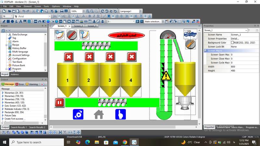Switch to the Screen_2 tab
The image size is (260, 146).
(78, 26)
